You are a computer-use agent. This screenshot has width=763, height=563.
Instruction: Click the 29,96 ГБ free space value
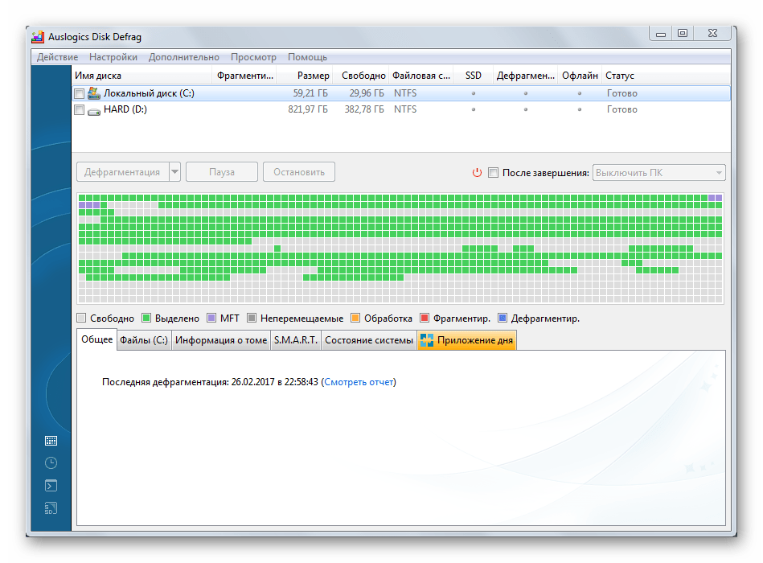(x=367, y=93)
